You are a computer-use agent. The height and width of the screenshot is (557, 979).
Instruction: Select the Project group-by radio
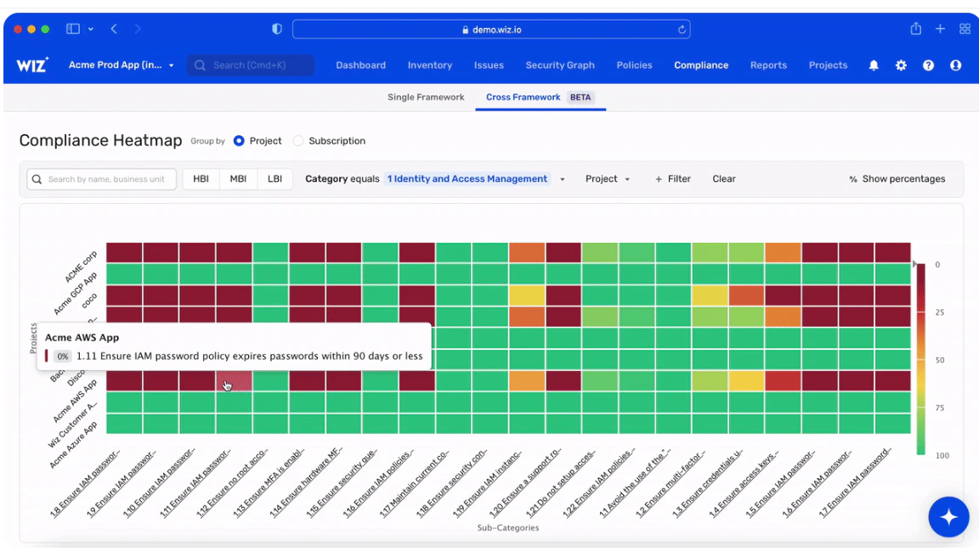click(x=239, y=141)
